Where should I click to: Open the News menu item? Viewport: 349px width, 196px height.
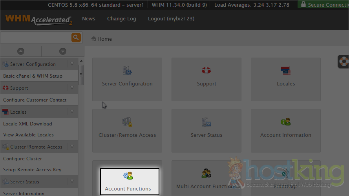click(x=89, y=19)
